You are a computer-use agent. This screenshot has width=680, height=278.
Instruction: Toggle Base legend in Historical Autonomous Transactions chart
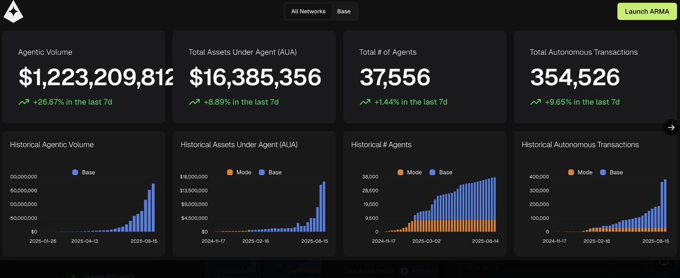[611, 172]
